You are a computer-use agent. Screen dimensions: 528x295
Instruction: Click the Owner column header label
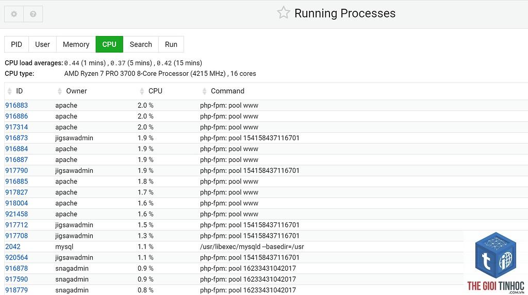point(76,91)
